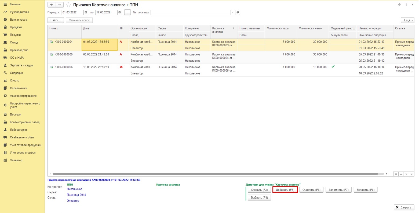Click the Отменить поиск button
The width and height of the screenshot is (419, 213).
point(79,20)
